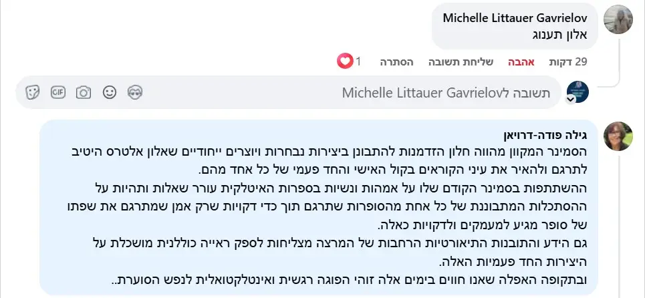The width and height of the screenshot is (645, 298).
Task: Click the reply box profile avatar
Action: [577, 92]
